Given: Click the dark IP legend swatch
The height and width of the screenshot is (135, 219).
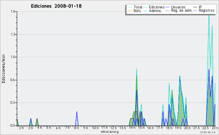Looking at the screenshot, I should pos(195,7).
